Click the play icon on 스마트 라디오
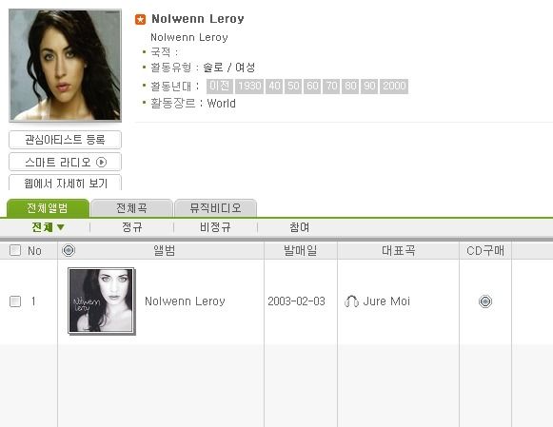This screenshot has width=553, height=427. 102,162
